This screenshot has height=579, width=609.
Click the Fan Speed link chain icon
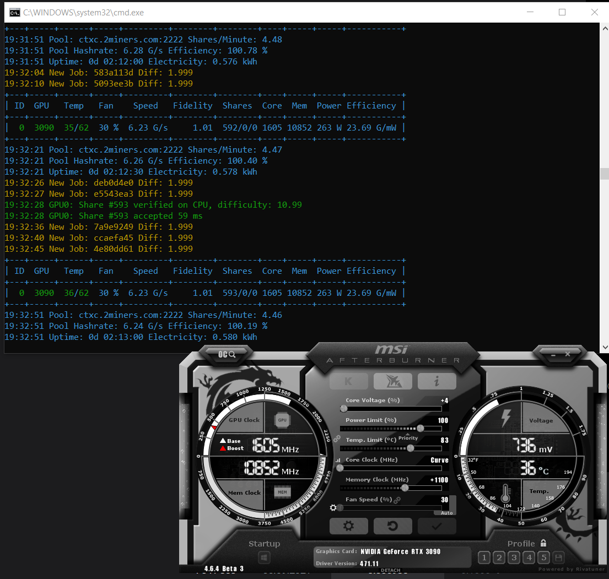pyautogui.click(x=397, y=500)
